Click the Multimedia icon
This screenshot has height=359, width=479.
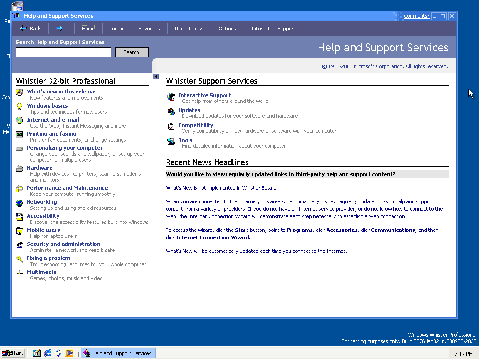pos(20,273)
